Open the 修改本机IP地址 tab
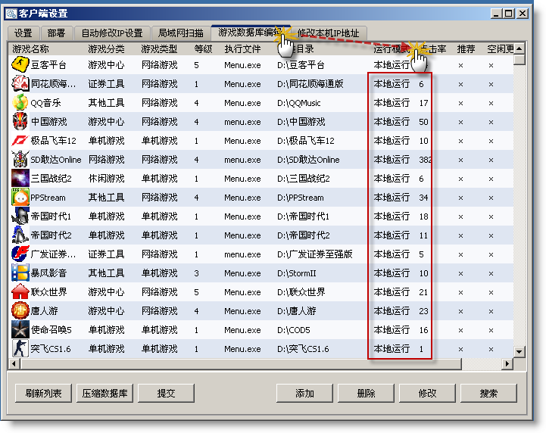 pos(328,33)
